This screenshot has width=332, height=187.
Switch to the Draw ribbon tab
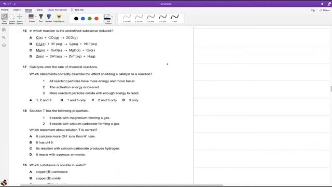29,10
